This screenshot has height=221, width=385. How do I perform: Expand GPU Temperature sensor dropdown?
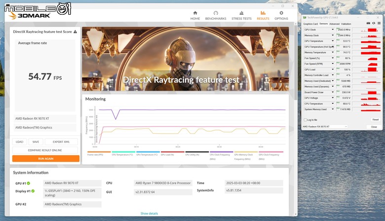[x=333, y=41]
